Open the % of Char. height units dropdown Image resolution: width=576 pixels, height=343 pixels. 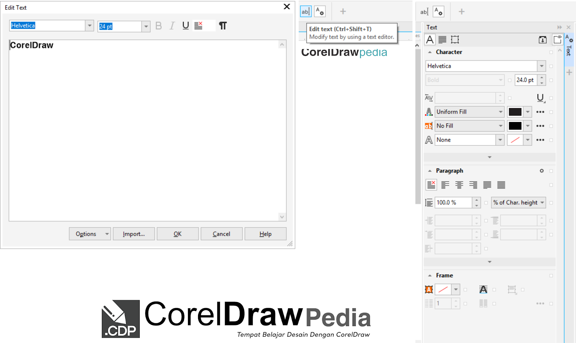click(519, 203)
